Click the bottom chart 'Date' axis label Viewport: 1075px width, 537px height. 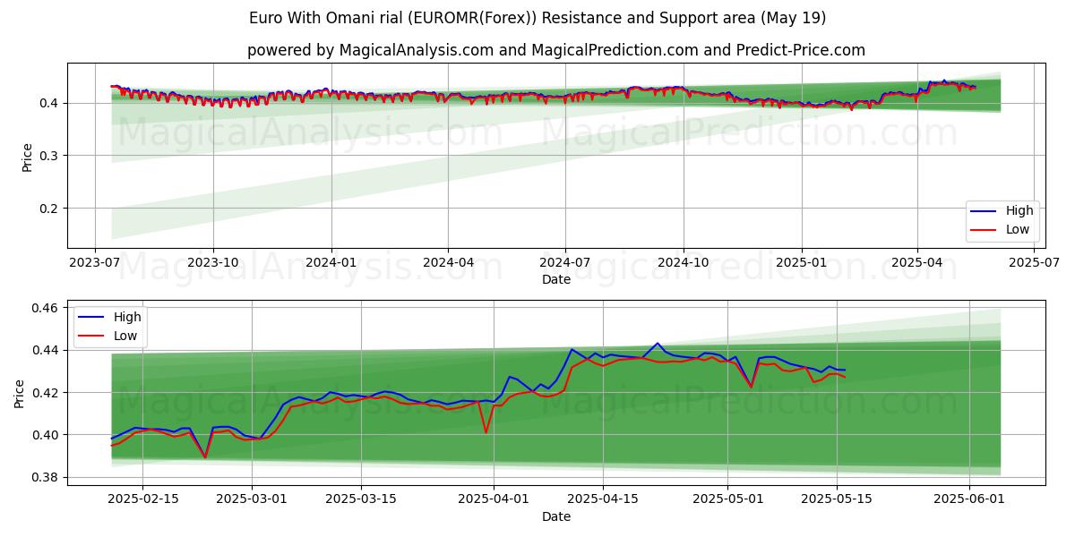click(x=556, y=516)
